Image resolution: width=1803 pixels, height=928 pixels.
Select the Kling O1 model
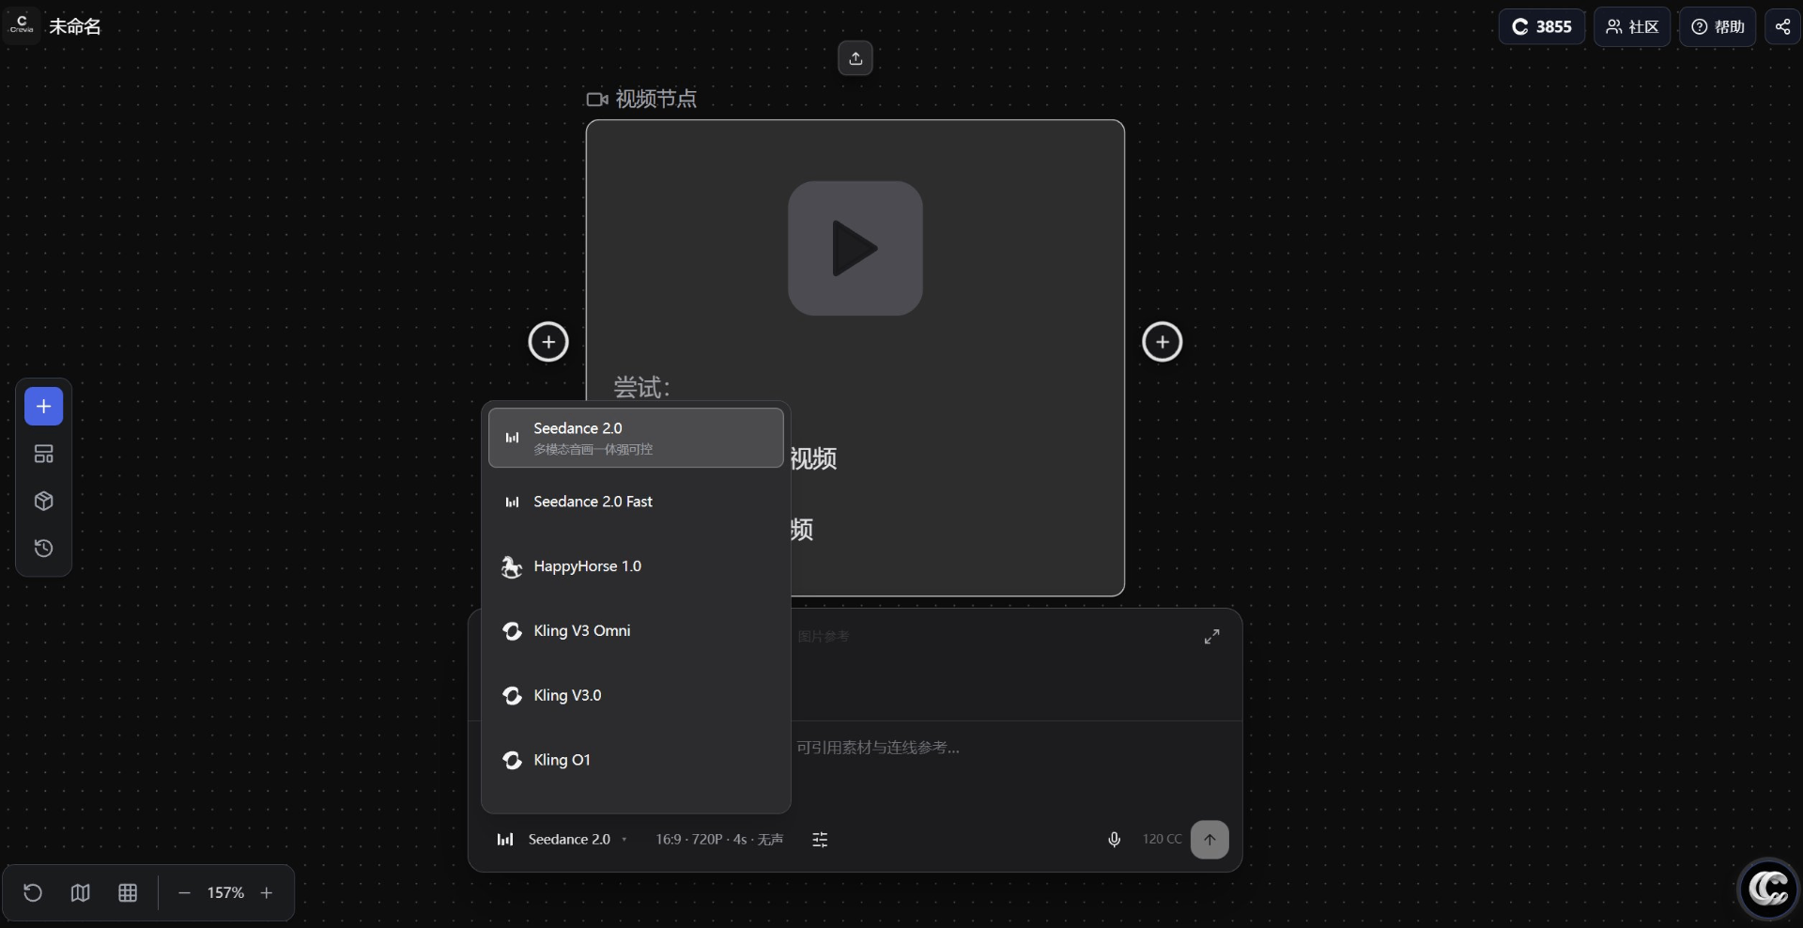pyautogui.click(x=636, y=760)
